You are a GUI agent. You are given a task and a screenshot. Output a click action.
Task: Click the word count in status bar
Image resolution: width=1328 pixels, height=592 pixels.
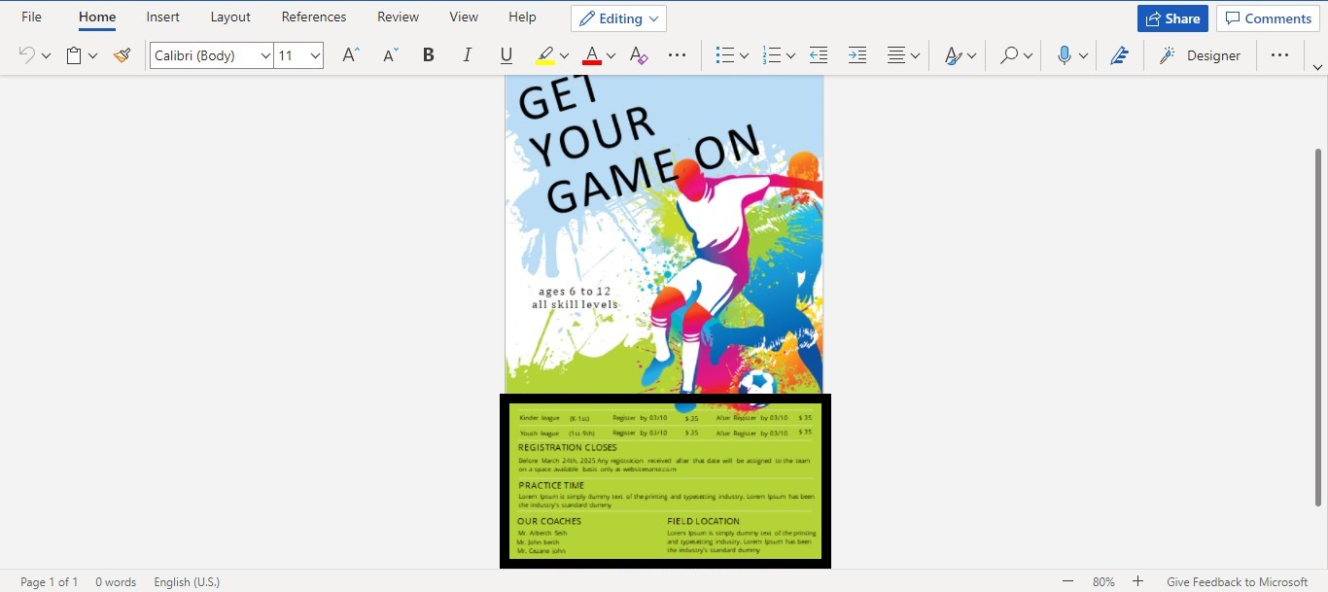[x=116, y=581]
